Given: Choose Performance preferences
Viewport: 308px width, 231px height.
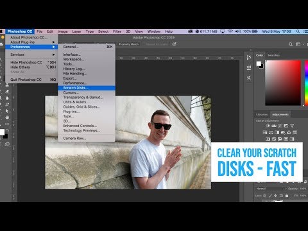Looking at the screenshot, I should coord(87,83).
